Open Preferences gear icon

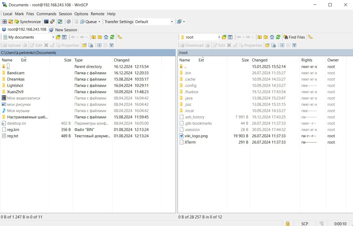tap(69, 22)
